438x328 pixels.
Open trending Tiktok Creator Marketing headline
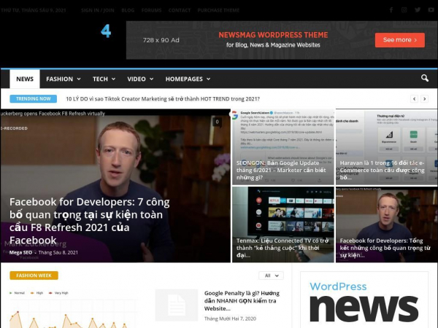(x=163, y=98)
